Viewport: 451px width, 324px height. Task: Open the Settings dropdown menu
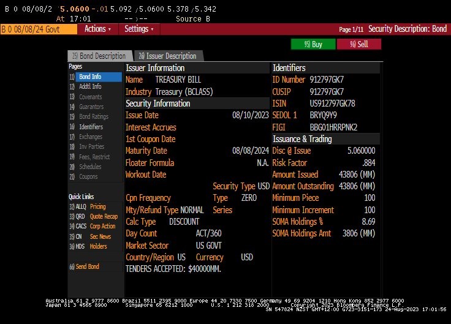[139, 29]
